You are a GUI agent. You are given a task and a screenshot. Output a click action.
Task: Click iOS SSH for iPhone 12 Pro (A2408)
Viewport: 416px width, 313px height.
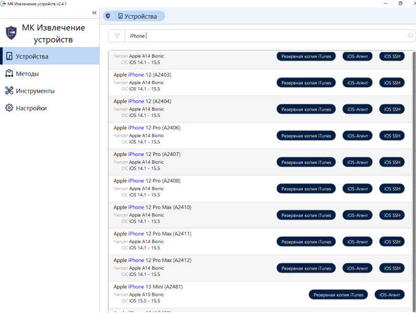pyautogui.click(x=392, y=189)
